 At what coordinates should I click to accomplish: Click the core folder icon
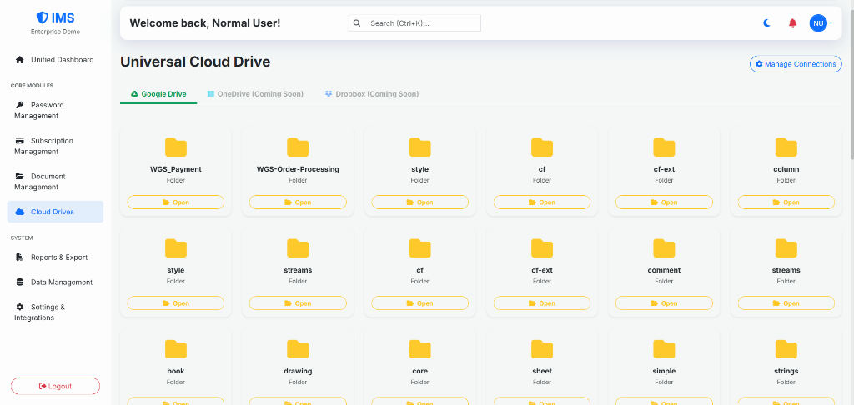[420, 349]
